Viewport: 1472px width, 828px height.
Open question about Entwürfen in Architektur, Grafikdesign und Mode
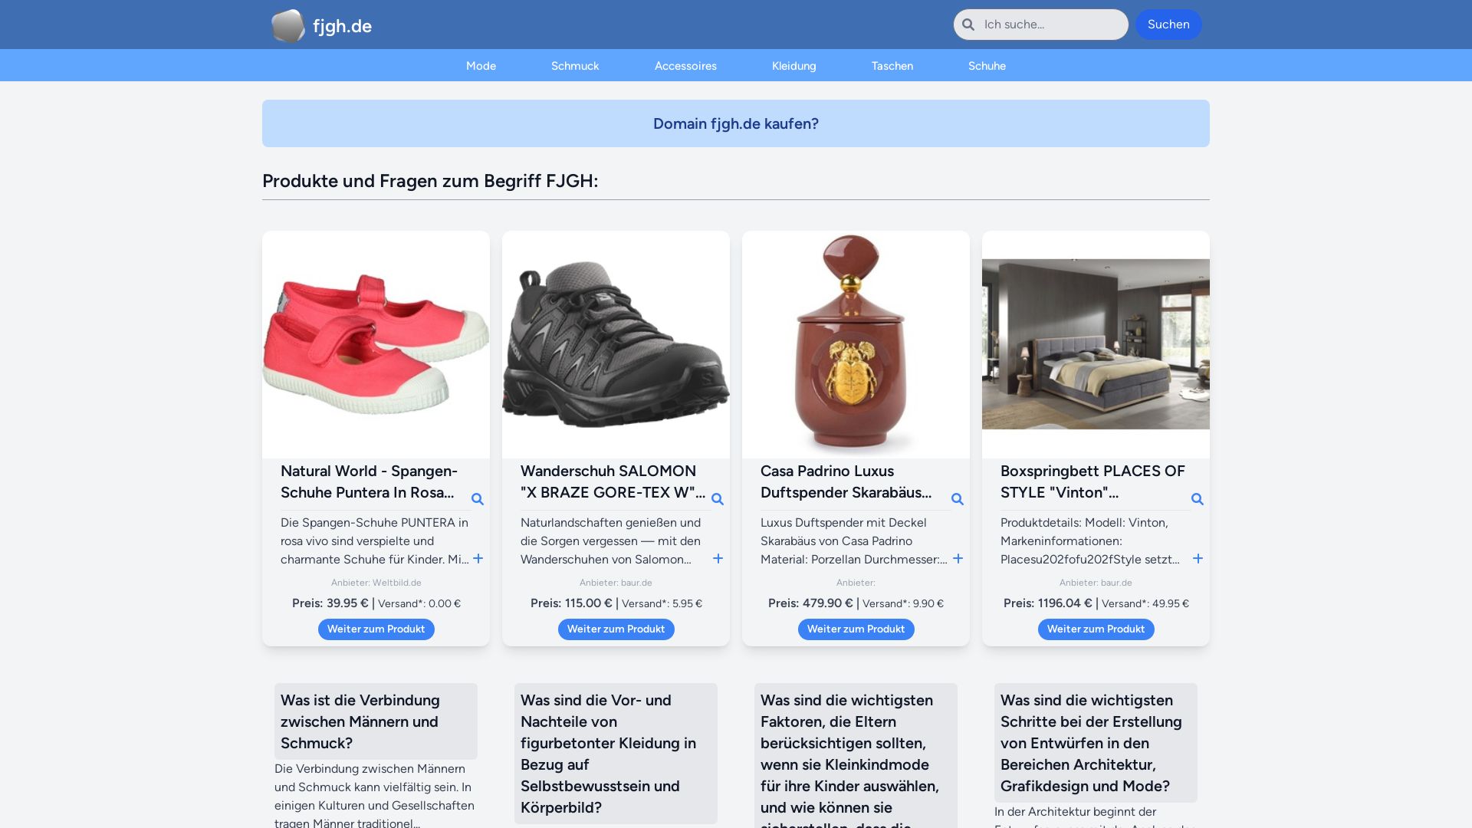(x=1096, y=743)
